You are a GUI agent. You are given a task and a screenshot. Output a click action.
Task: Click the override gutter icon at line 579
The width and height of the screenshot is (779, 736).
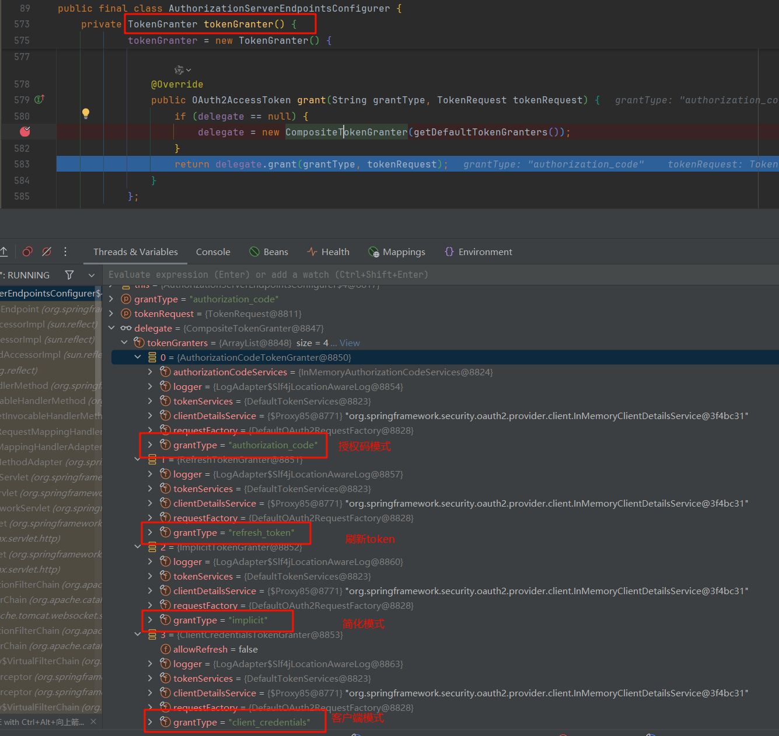coord(39,100)
